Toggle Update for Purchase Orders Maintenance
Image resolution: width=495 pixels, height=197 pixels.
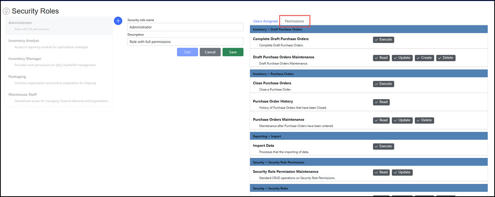pyautogui.click(x=402, y=121)
